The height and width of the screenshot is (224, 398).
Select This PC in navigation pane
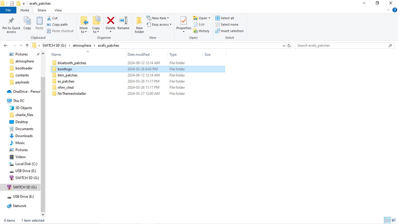point(19,101)
